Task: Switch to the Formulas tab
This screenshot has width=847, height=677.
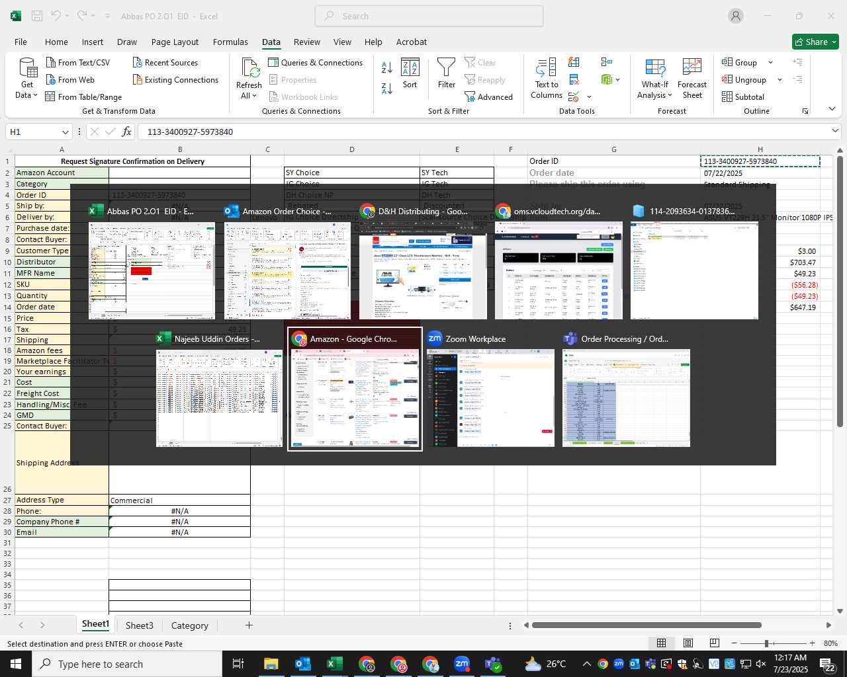Action: tap(230, 42)
